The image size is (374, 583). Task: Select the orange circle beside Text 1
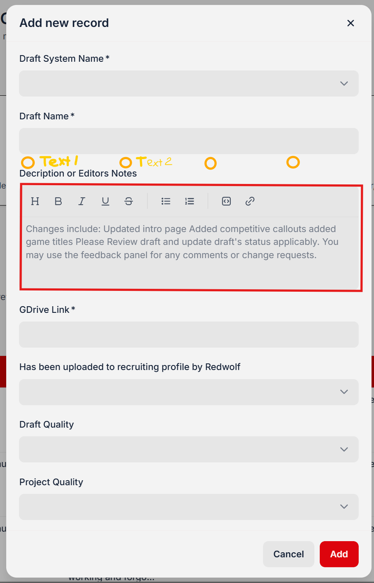[x=28, y=162]
